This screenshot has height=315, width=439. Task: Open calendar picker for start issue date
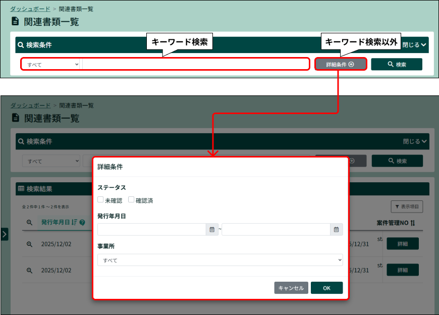[212, 230]
